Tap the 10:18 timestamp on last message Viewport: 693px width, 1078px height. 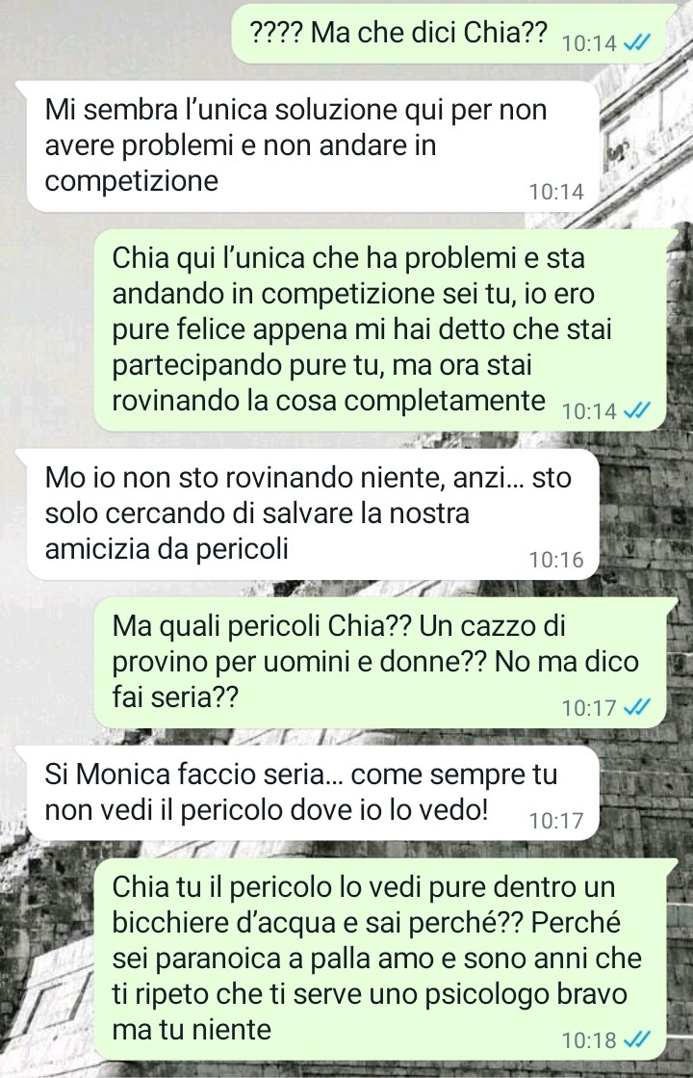pos(589,1040)
